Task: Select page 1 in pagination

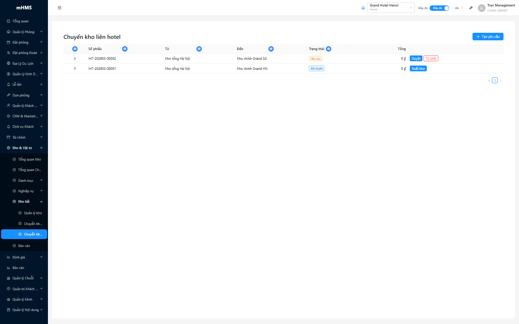Action: (495, 81)
